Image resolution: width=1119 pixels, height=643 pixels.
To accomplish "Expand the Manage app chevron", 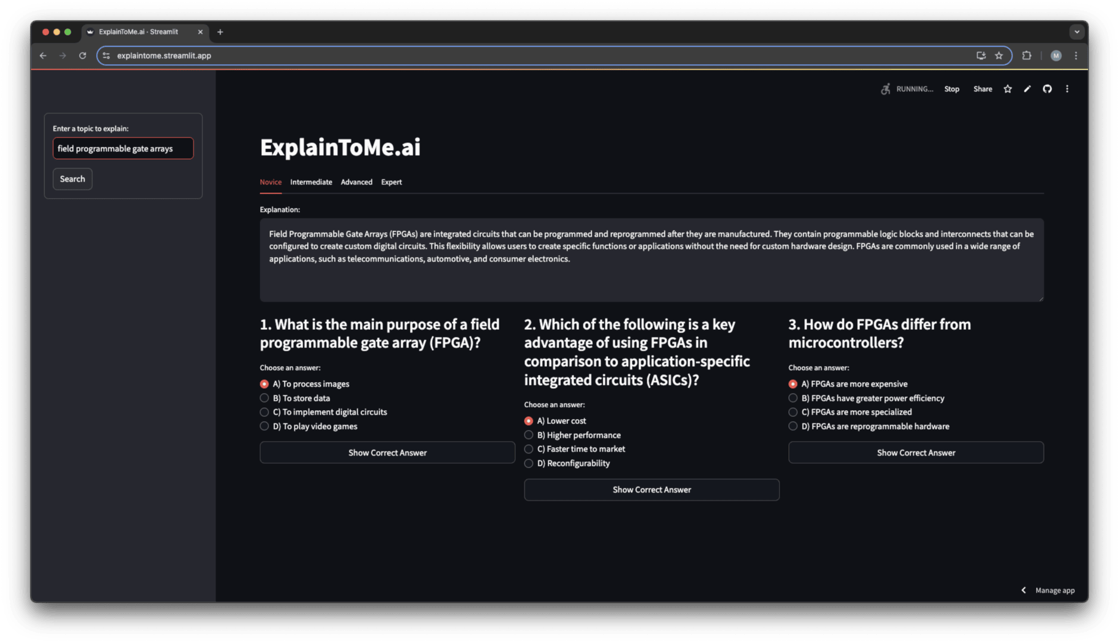I will (x=1024, y=590).
